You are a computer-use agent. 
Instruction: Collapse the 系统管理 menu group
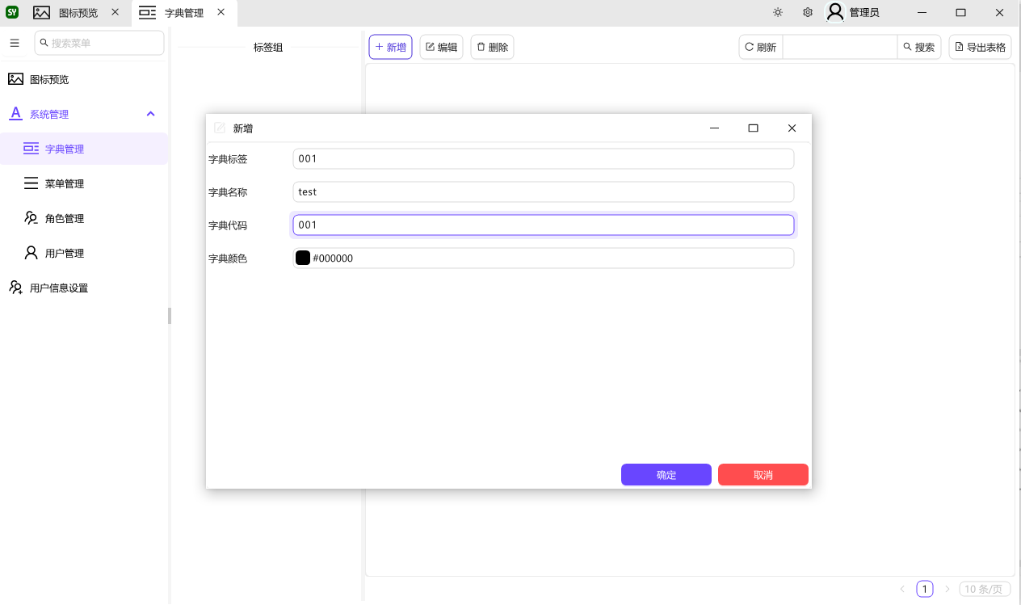[150, 114]
